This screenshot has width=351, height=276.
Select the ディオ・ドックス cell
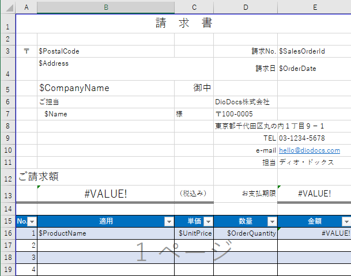point(314,162)
